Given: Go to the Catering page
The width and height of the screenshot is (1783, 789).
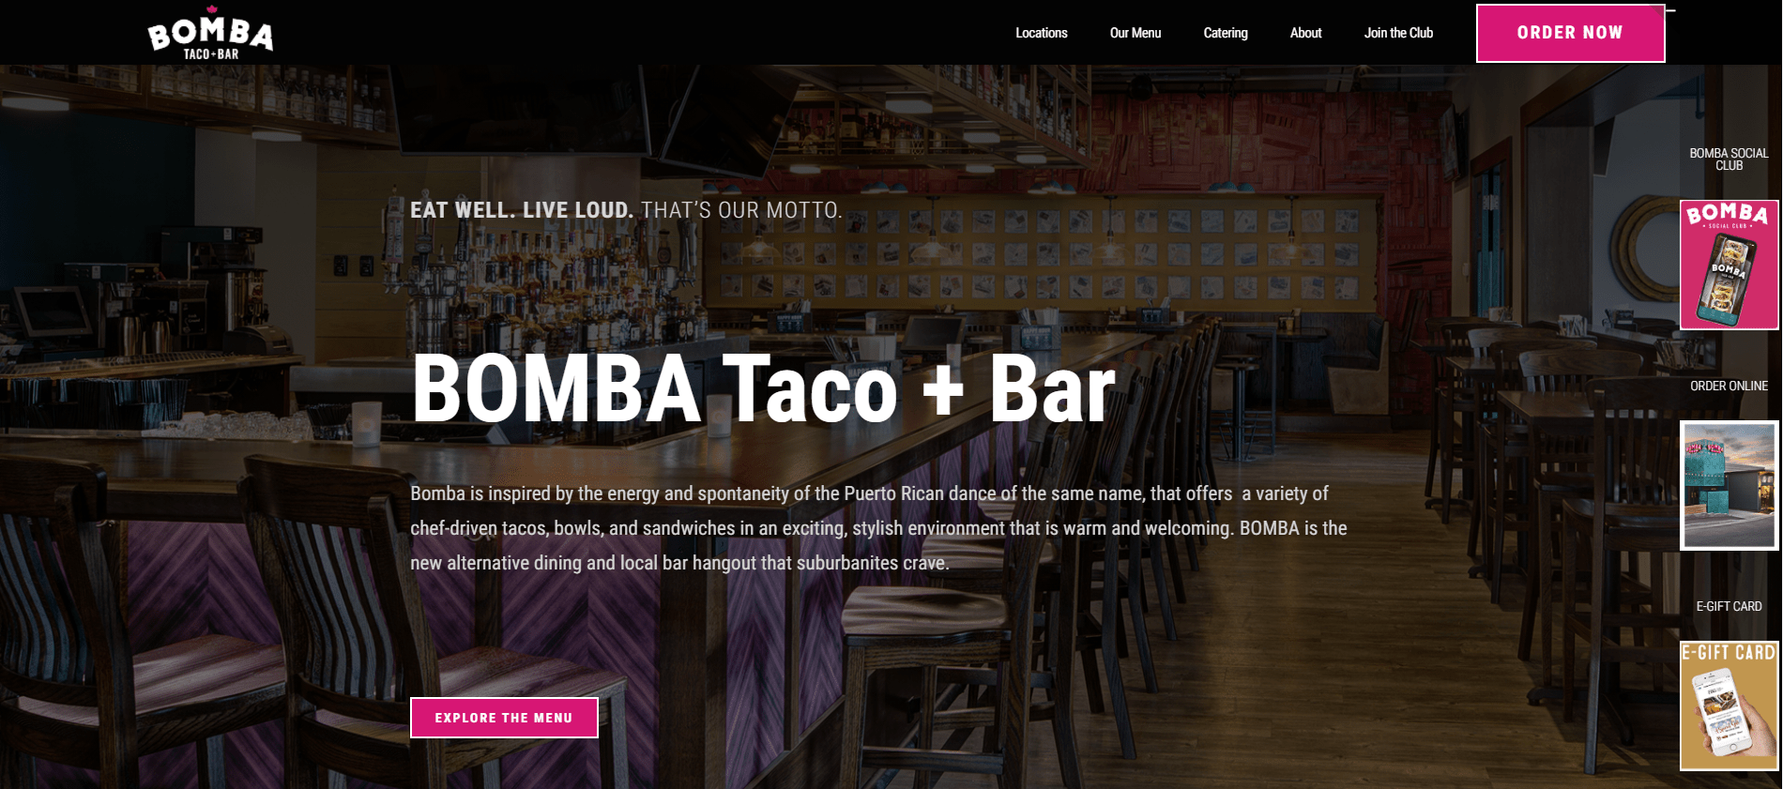Looking at the screenshot, I should 1226,33.
